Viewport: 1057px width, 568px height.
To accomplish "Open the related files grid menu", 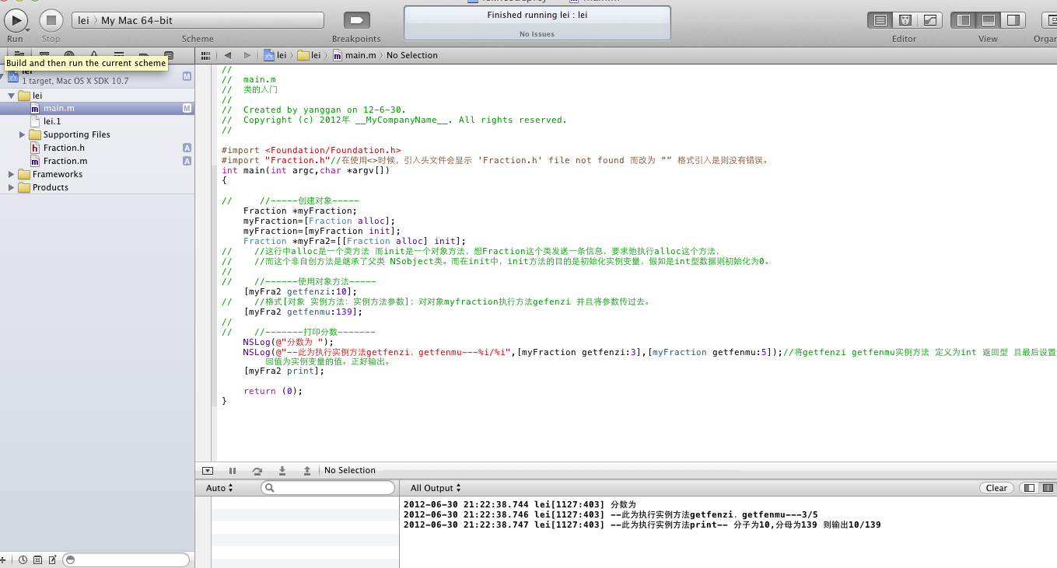I will coord(205,55).
